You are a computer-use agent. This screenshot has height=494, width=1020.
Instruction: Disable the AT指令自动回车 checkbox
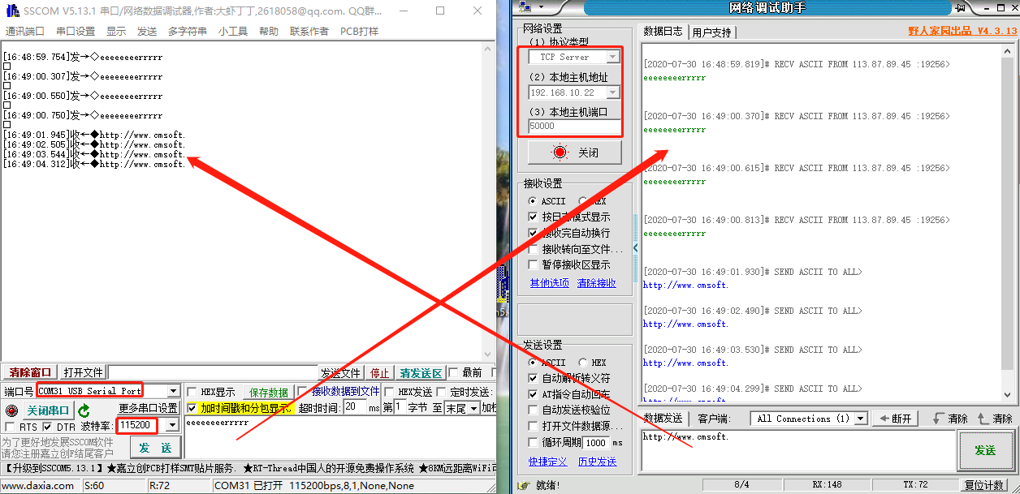pos(534,394)
